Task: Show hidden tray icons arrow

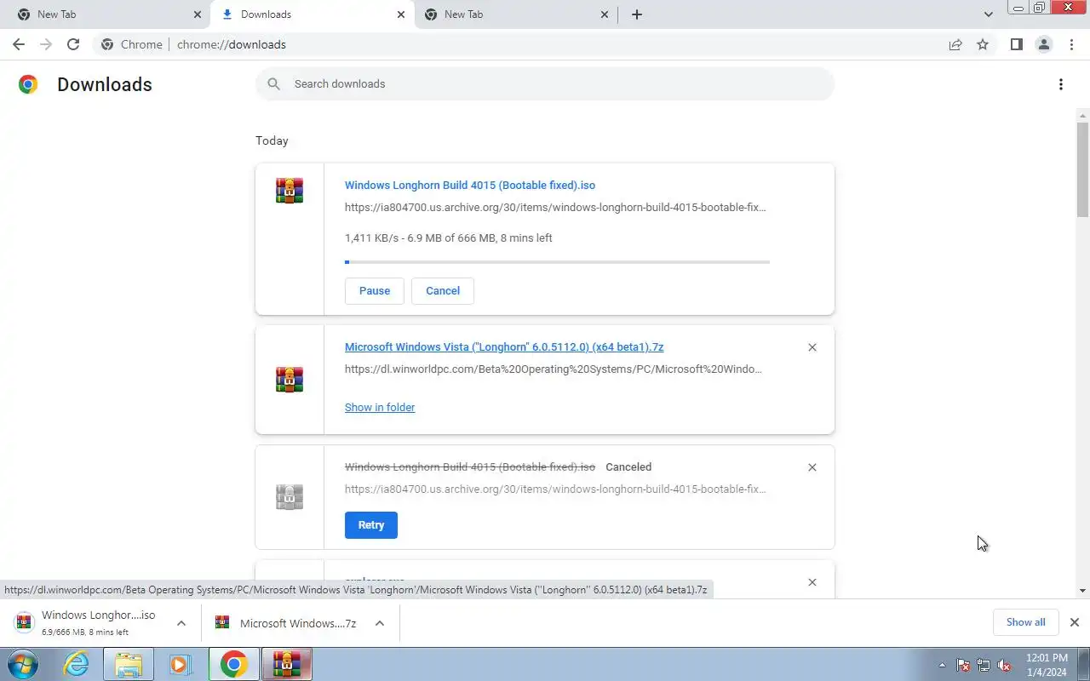Action: pos(942,665)
